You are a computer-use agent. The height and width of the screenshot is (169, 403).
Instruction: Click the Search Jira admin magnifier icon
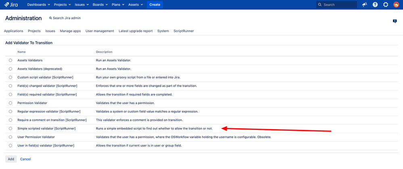pos(50,18)
